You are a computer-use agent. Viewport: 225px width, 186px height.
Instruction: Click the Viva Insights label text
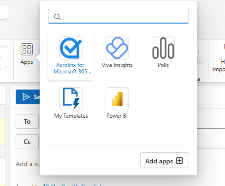[117, 65]
